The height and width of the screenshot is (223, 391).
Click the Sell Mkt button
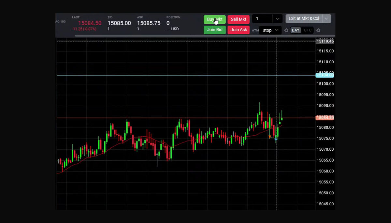point(238,19)
